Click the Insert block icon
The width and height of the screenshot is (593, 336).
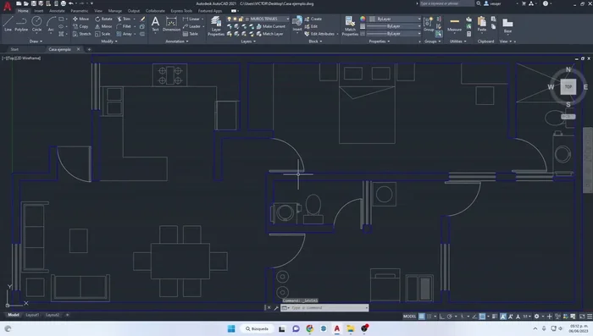click(297, 24)
